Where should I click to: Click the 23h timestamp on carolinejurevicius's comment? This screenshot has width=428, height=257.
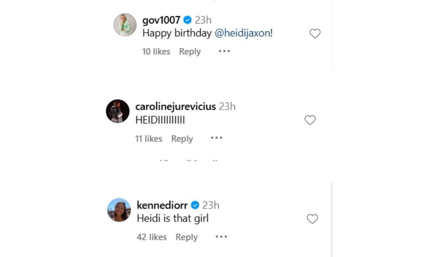pos(227,107)
